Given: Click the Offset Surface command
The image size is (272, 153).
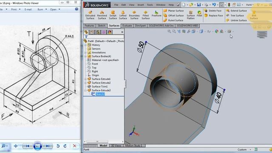Looking at the screenshot, I should click(x=173, y=16).
